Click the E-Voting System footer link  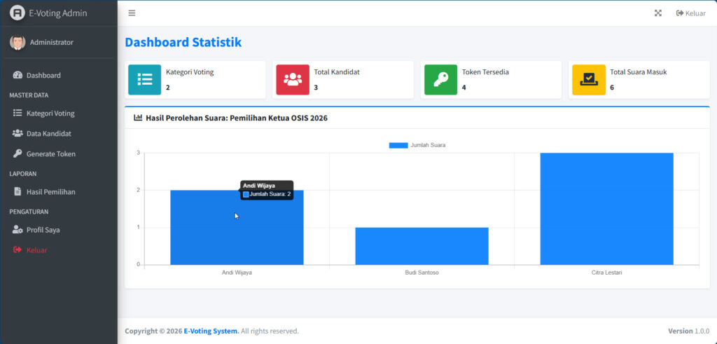coord(211,331)
